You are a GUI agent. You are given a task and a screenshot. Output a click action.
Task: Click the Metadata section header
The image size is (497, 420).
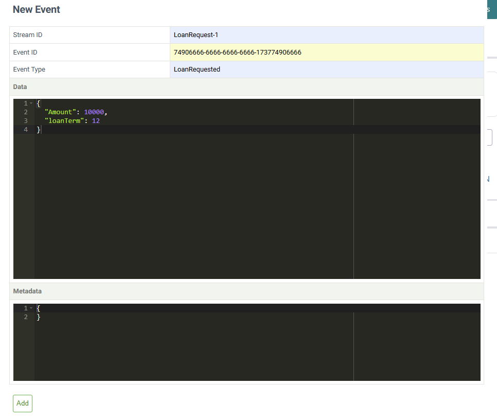point(27,291)
